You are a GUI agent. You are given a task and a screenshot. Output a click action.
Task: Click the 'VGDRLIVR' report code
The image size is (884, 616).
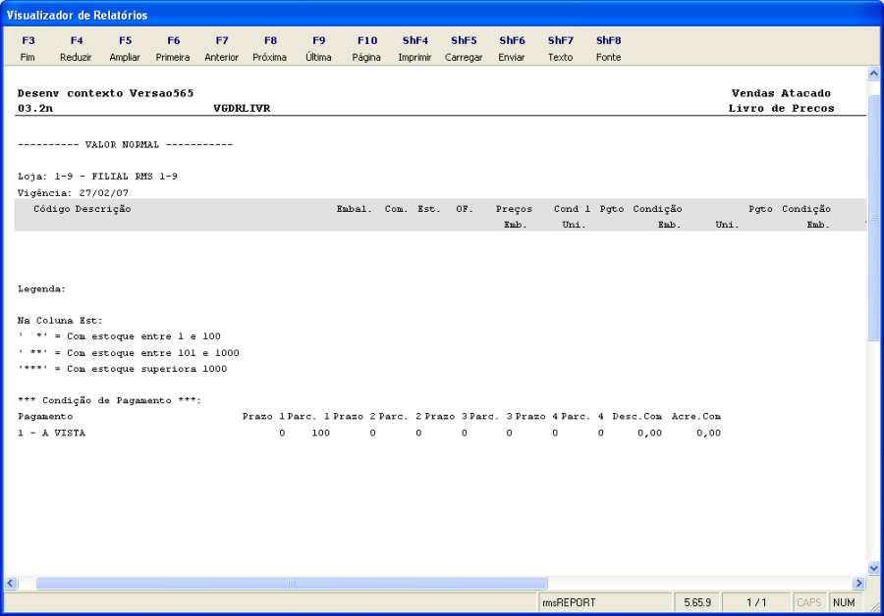pyautogui.click(x=242, y=108)
